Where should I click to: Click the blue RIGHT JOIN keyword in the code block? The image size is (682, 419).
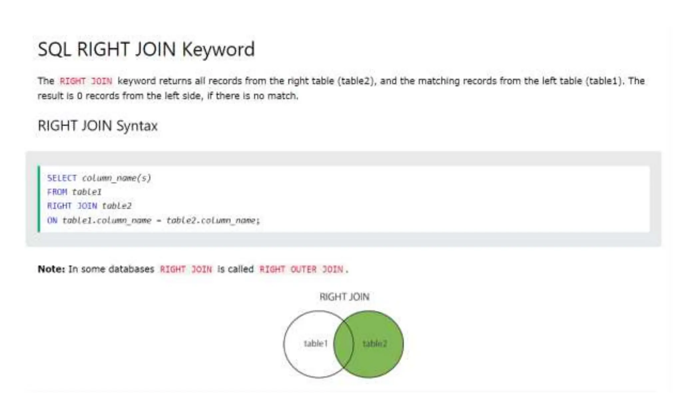tap(72, 206)
